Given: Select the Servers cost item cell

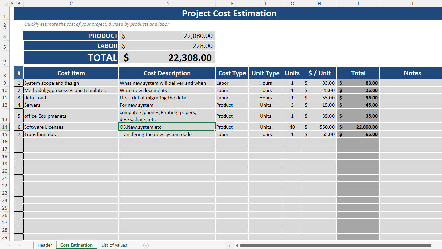Looking at the screenshot, I should click(x=71, y=105).
